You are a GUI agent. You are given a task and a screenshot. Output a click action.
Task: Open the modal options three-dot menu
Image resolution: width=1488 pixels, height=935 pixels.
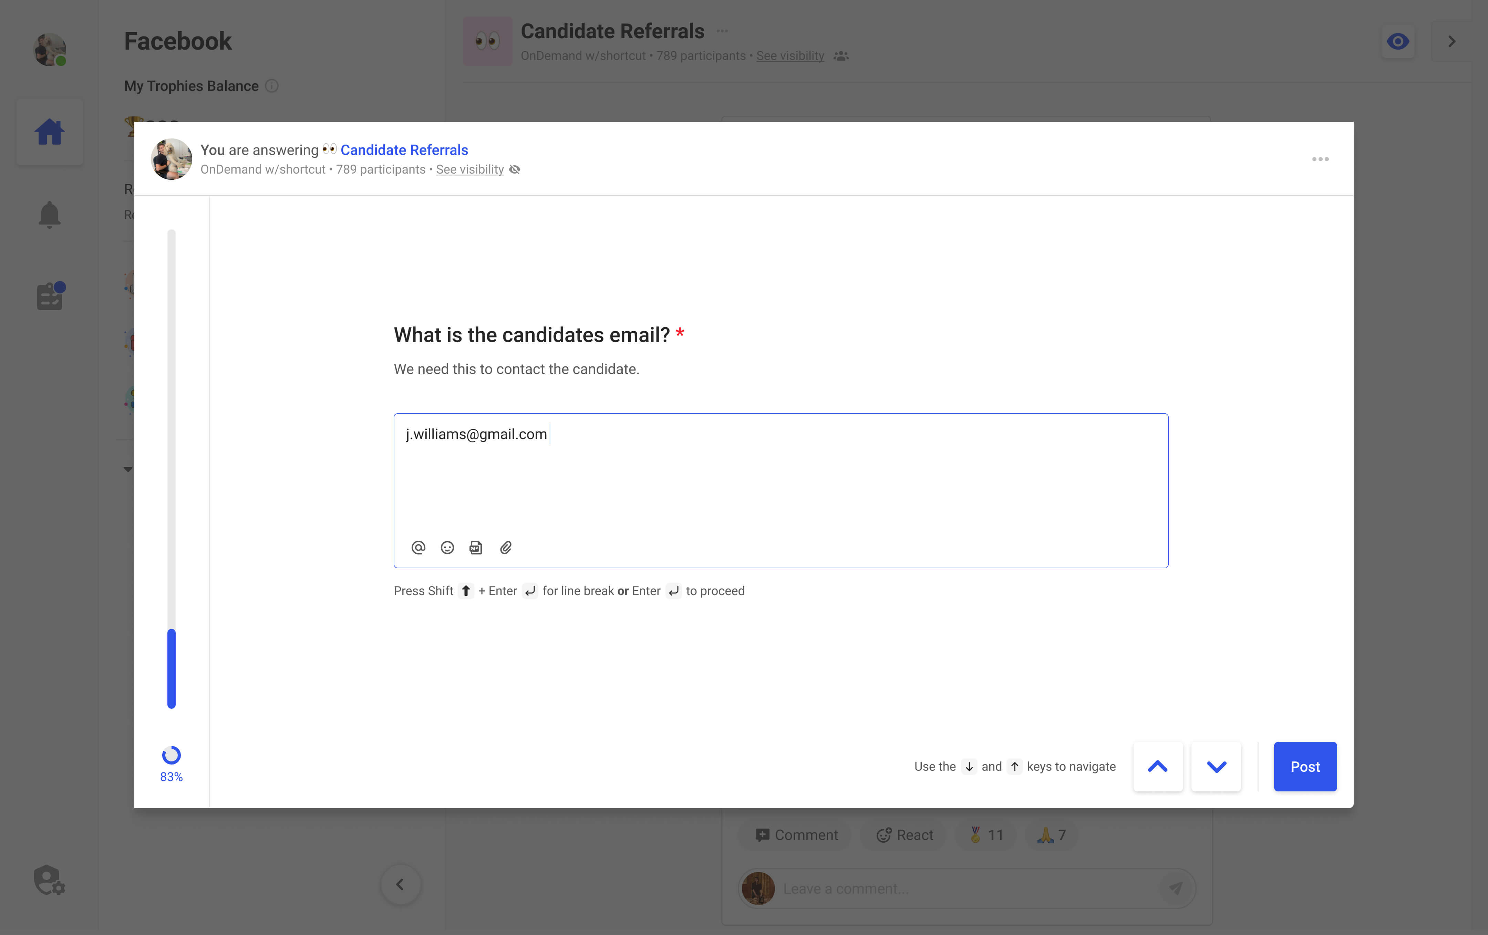1321,159
